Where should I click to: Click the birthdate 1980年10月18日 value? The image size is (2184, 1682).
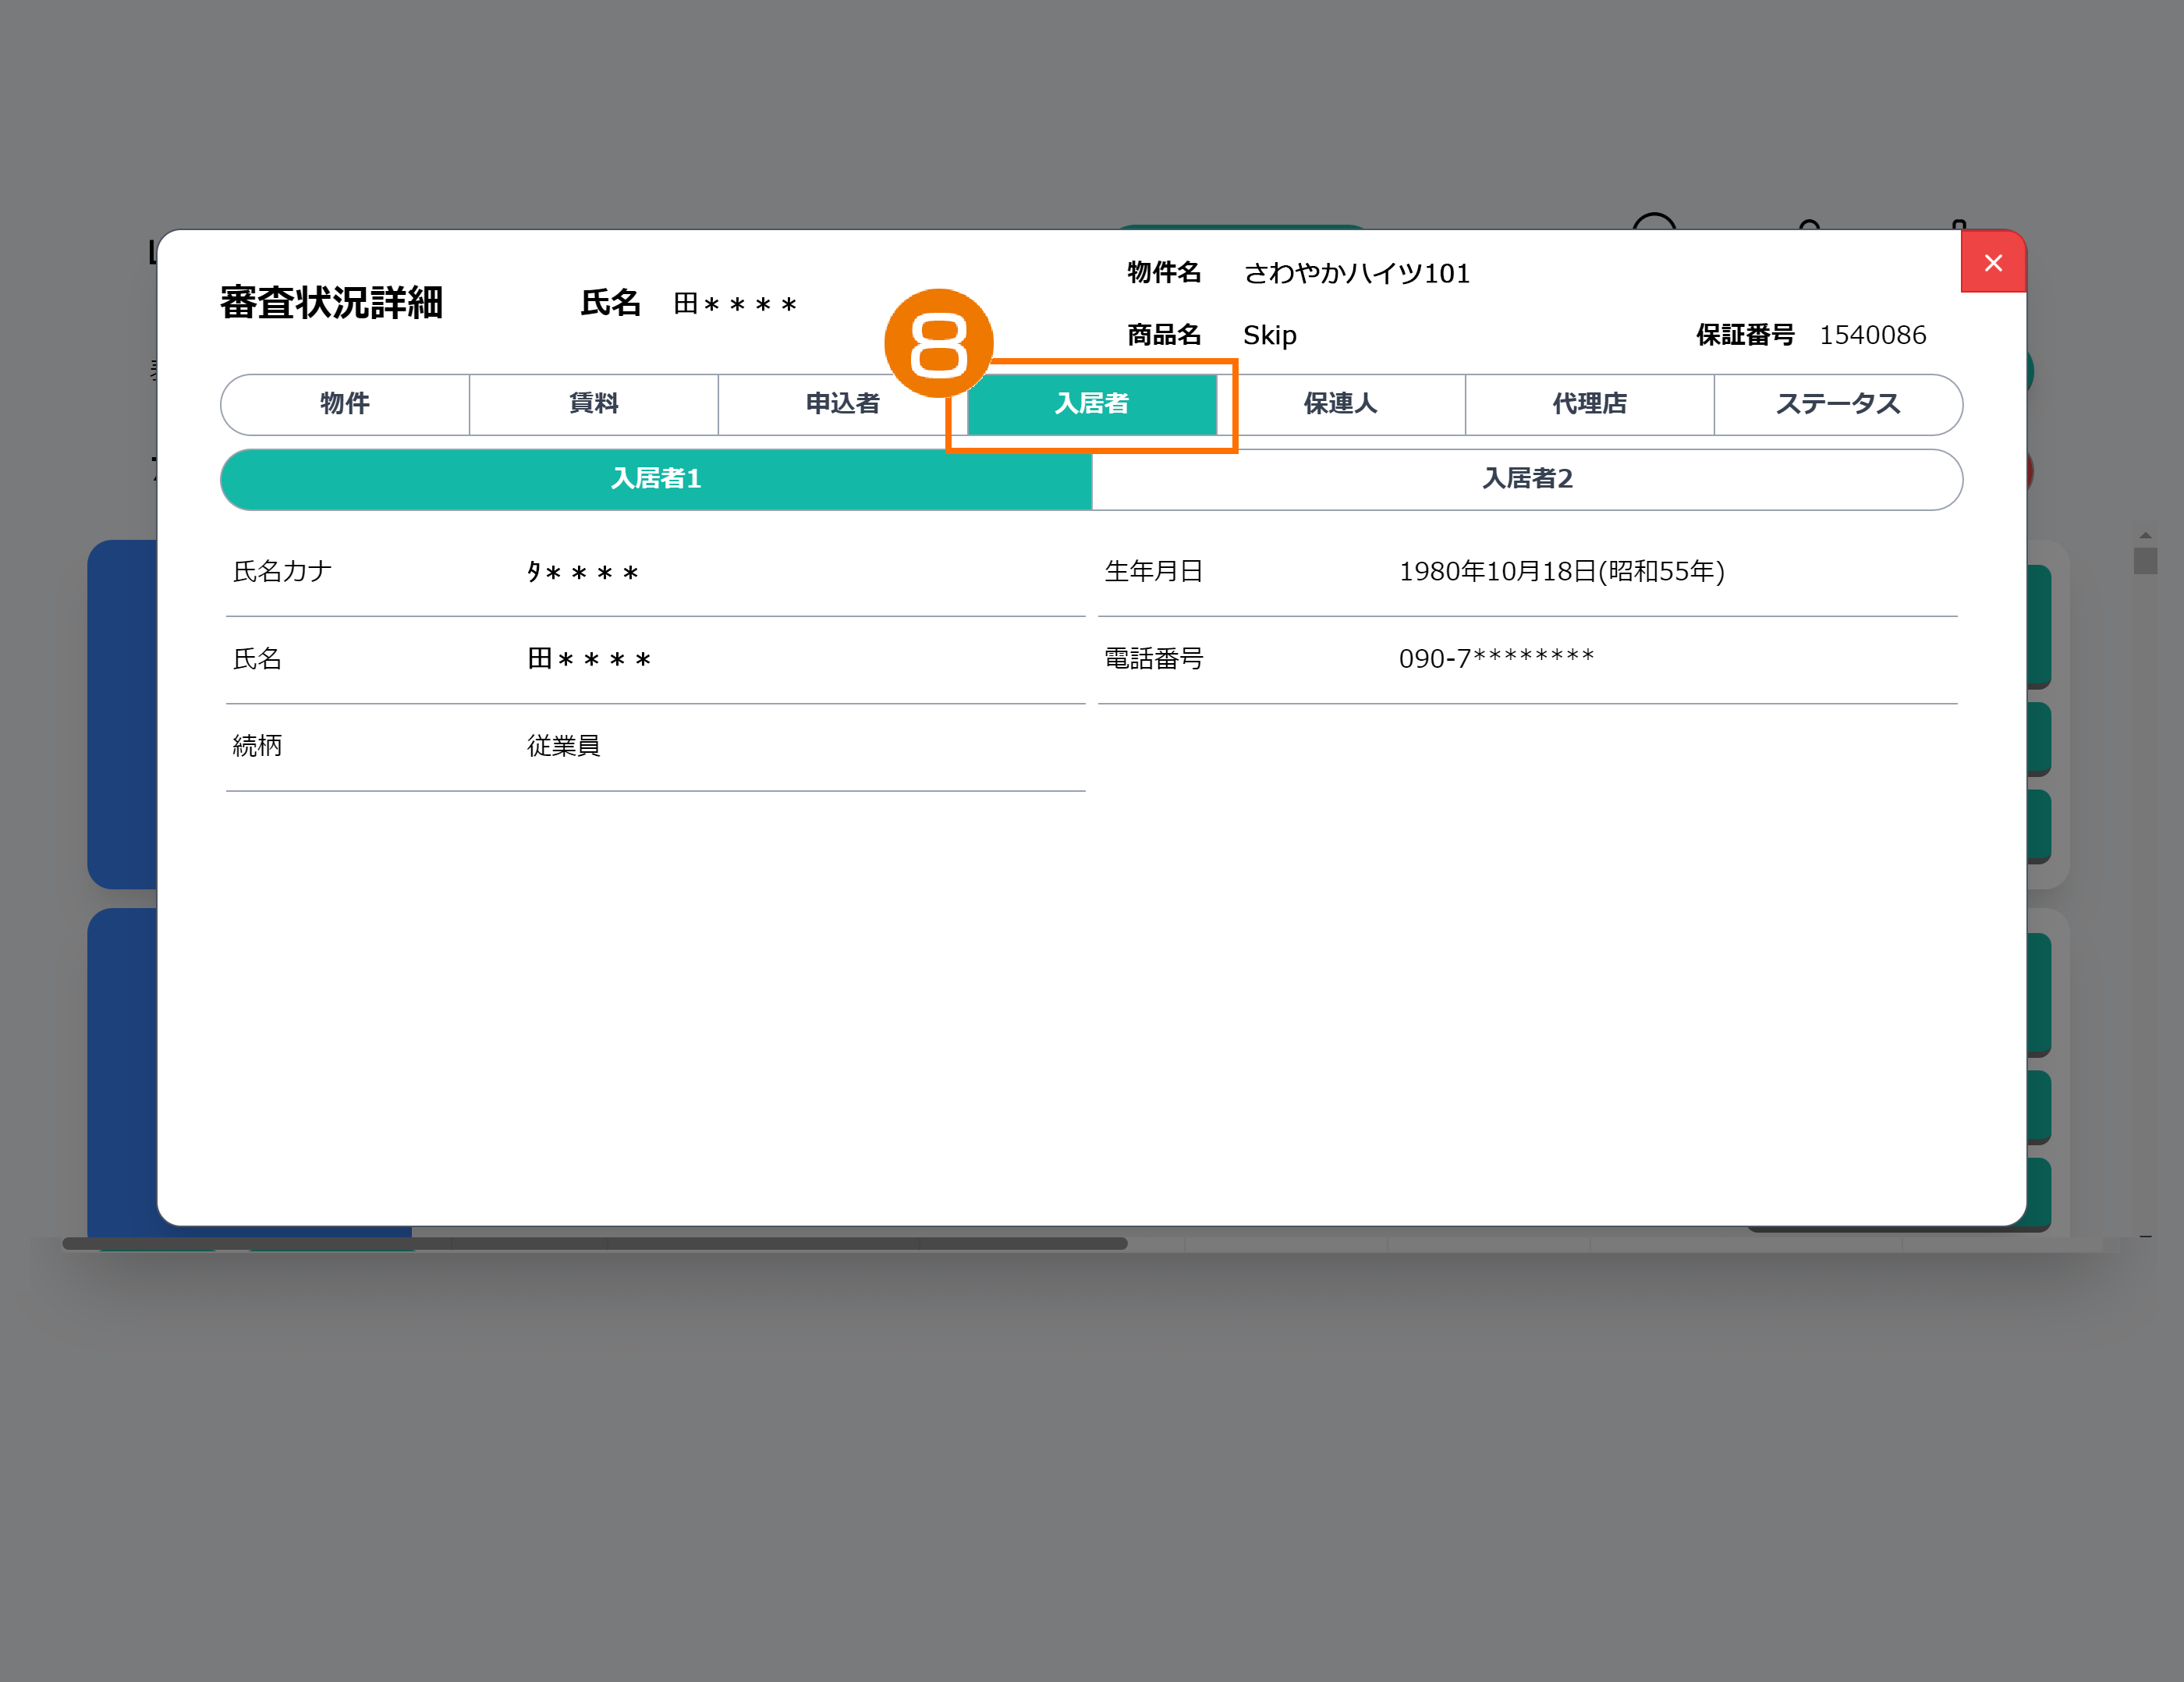click(x=1561, y=571)
